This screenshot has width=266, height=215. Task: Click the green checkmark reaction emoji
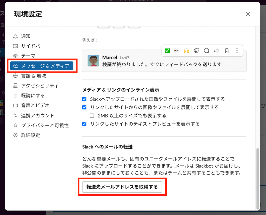click(x=167, y=51)
